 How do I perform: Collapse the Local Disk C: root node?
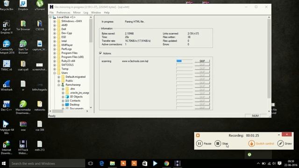coord(50,17)
